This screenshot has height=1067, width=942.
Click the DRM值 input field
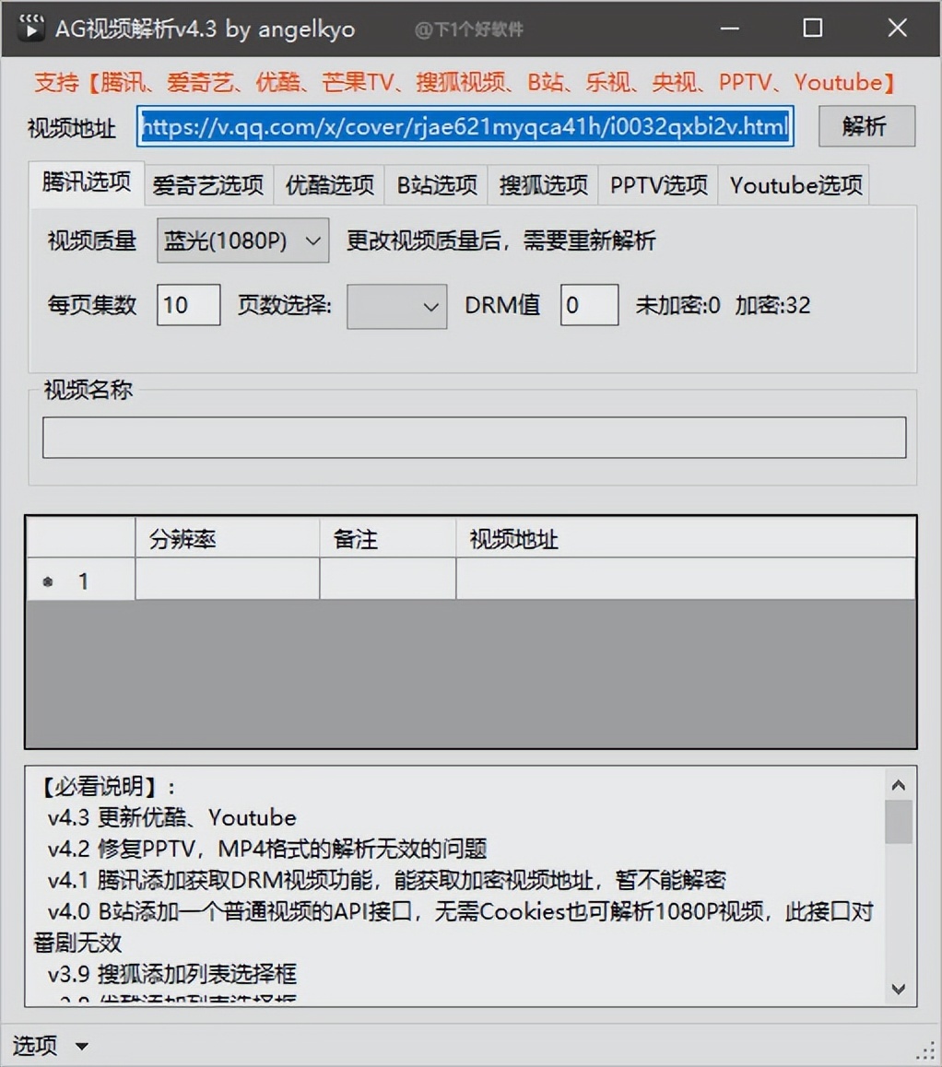point(588,306)
